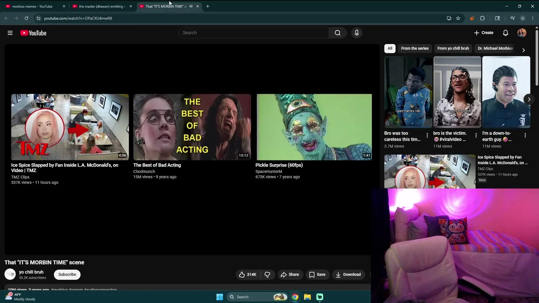Image resolution: width=539 pixels, height=303 pixels.
Task: Like the video with 314K likes
Action: pyautogui.click(x=248, y=274)
